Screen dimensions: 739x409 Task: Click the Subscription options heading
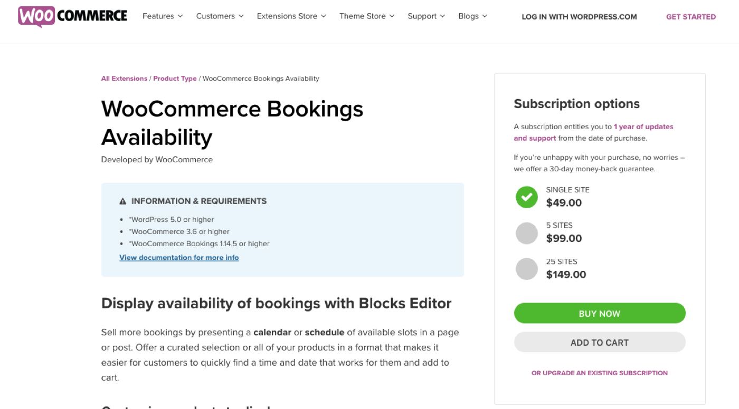tap(577, 104)
